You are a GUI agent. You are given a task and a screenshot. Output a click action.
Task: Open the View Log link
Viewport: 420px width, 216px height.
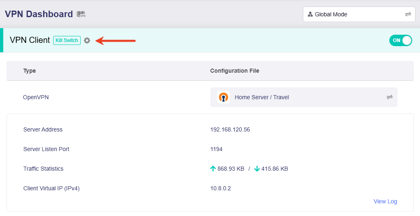pyautogui.click(x=385, y=201)
